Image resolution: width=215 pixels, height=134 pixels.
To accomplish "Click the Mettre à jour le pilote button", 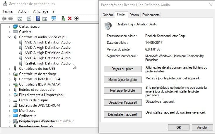I will [123, 80].
